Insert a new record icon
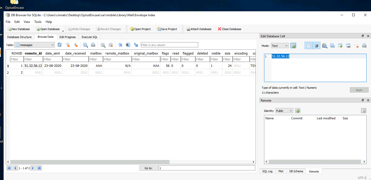 pos(103,45)
